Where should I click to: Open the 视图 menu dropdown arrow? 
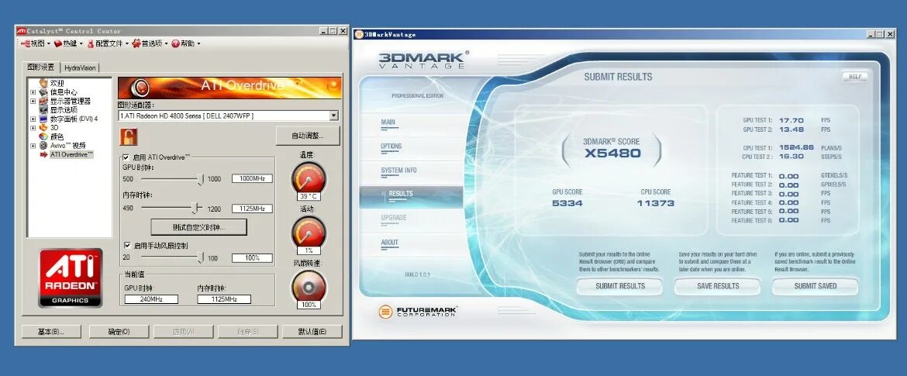[x=49, y=44]
